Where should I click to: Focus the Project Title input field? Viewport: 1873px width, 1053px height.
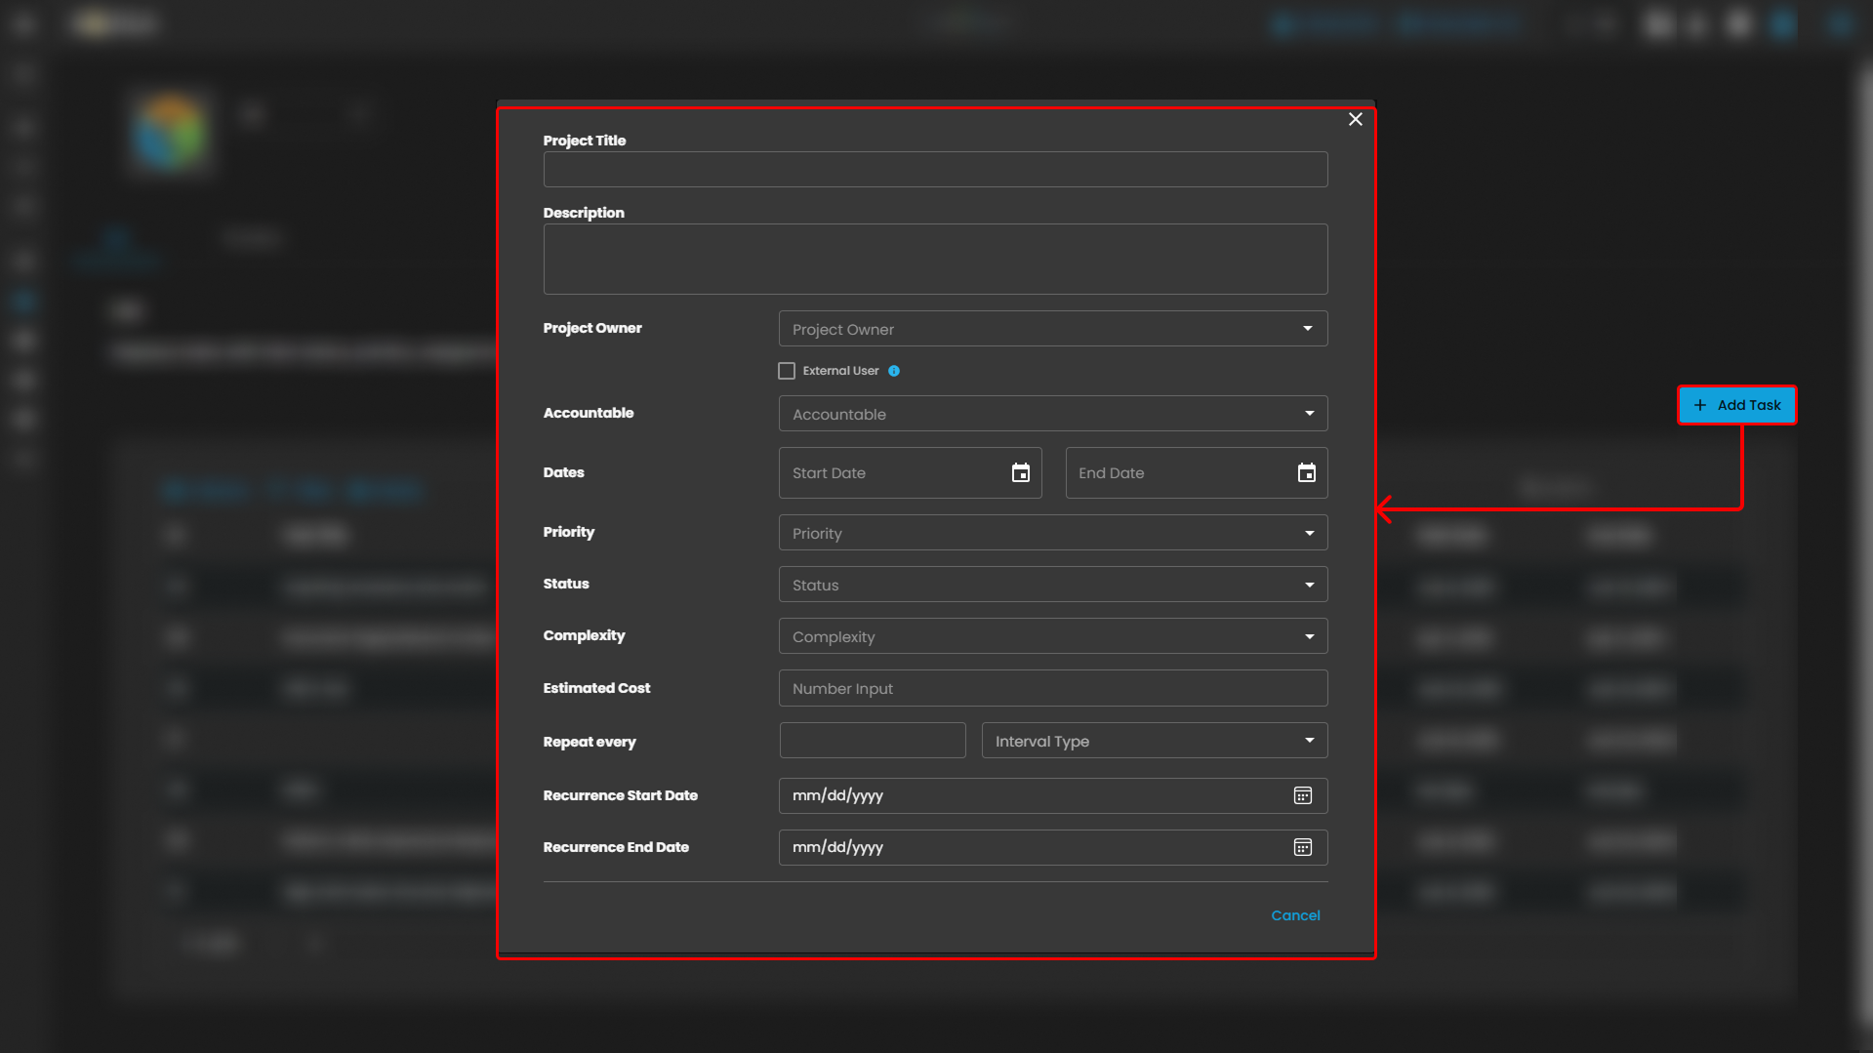coord(935,170)
